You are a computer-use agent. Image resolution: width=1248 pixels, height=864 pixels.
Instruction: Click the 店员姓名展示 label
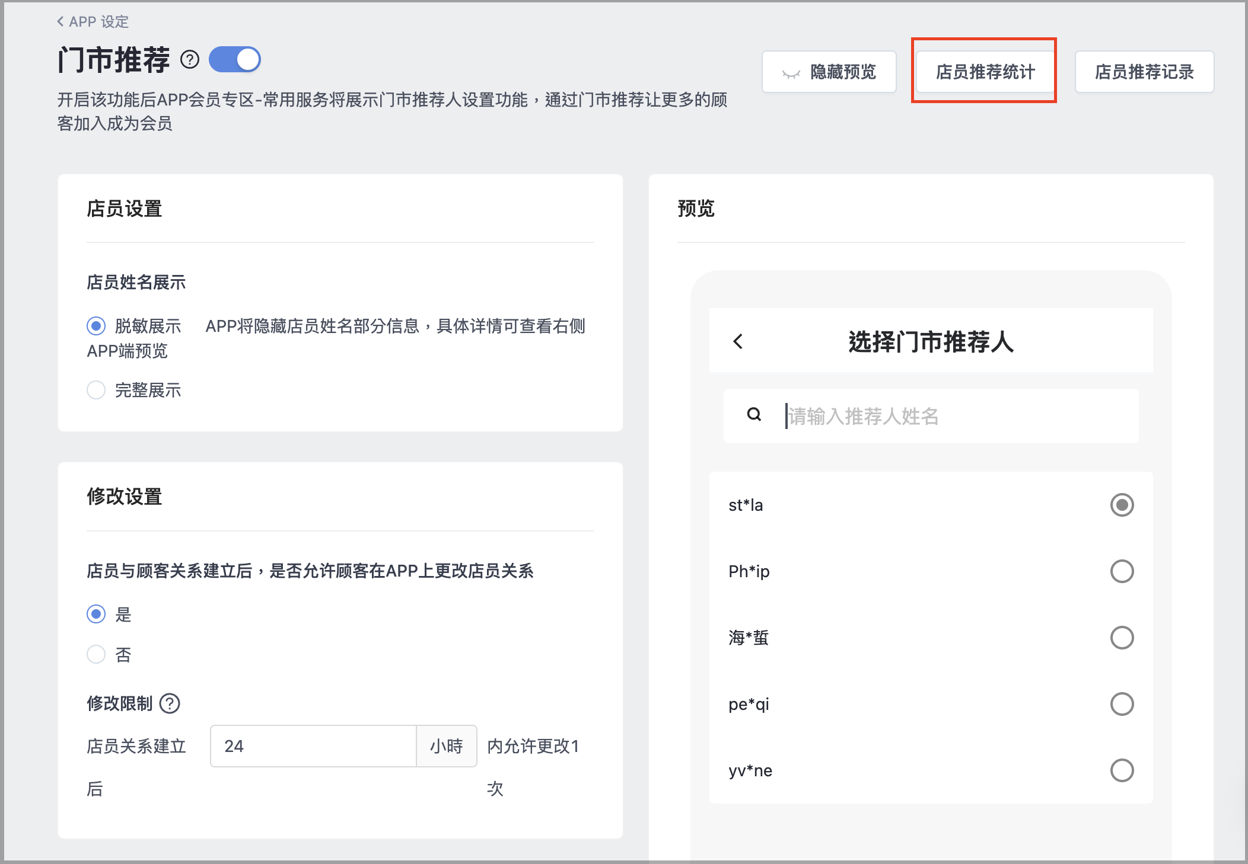coord(136,282)
